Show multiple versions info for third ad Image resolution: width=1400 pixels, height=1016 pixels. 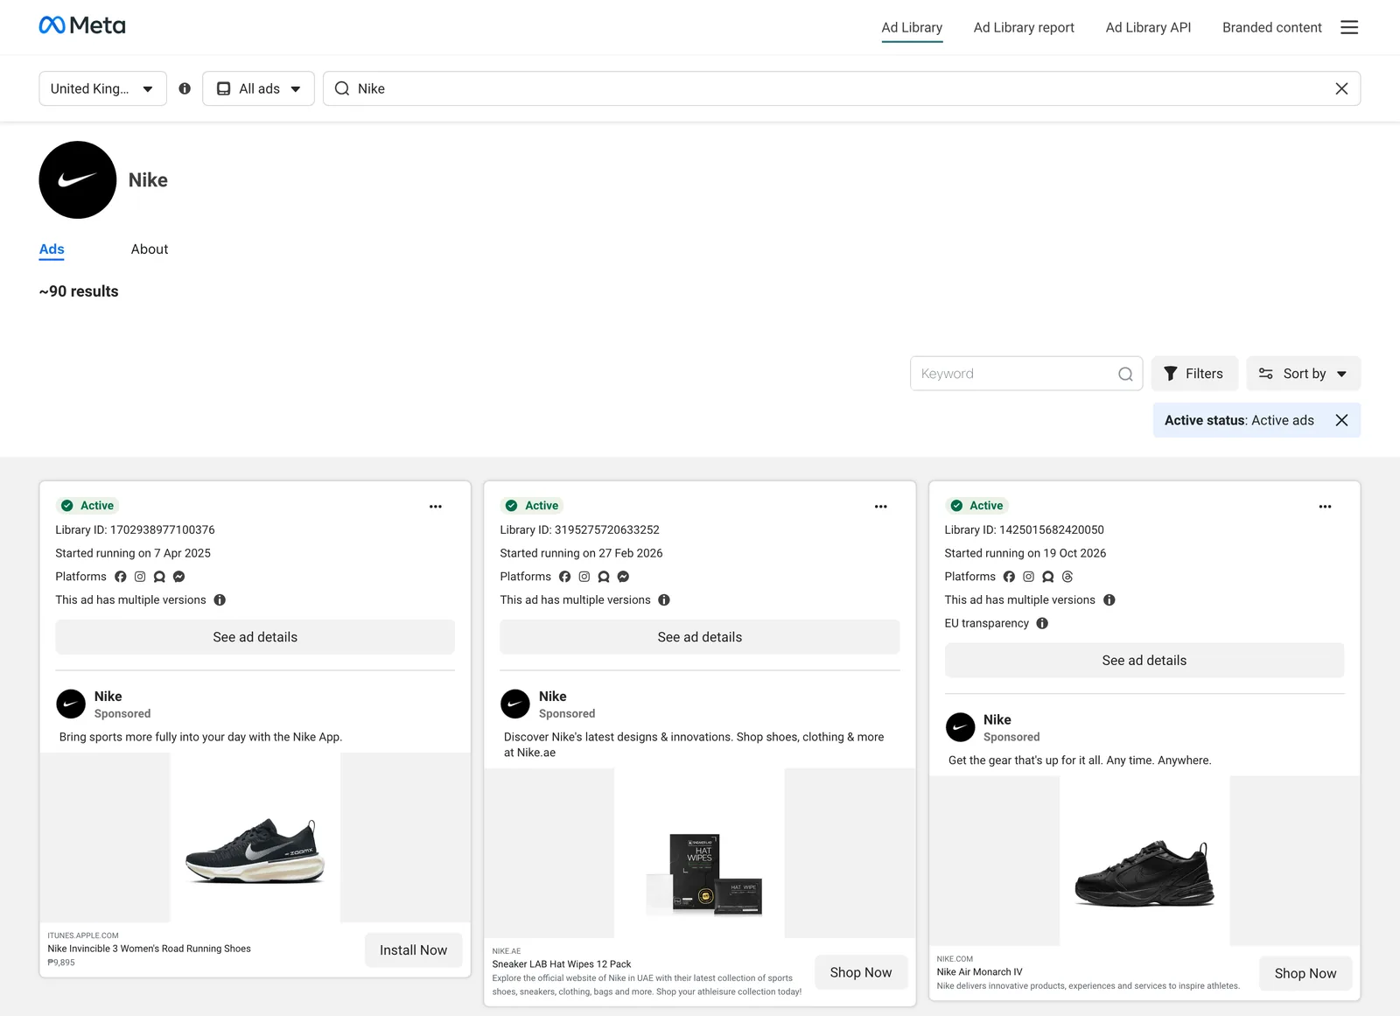pyautogui.click(x=1109, y=600)
